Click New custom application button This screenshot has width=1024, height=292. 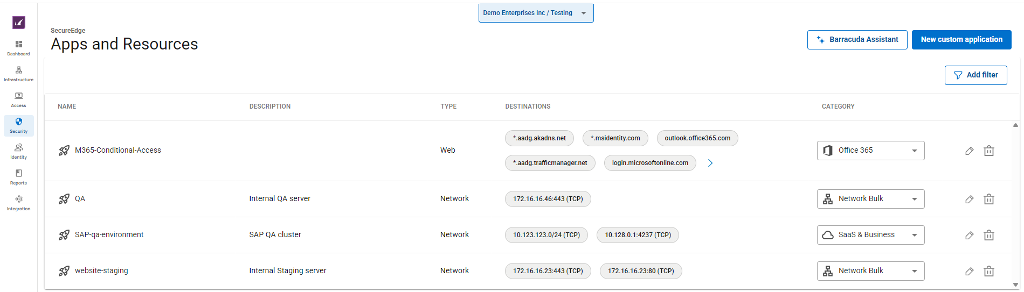961,40
